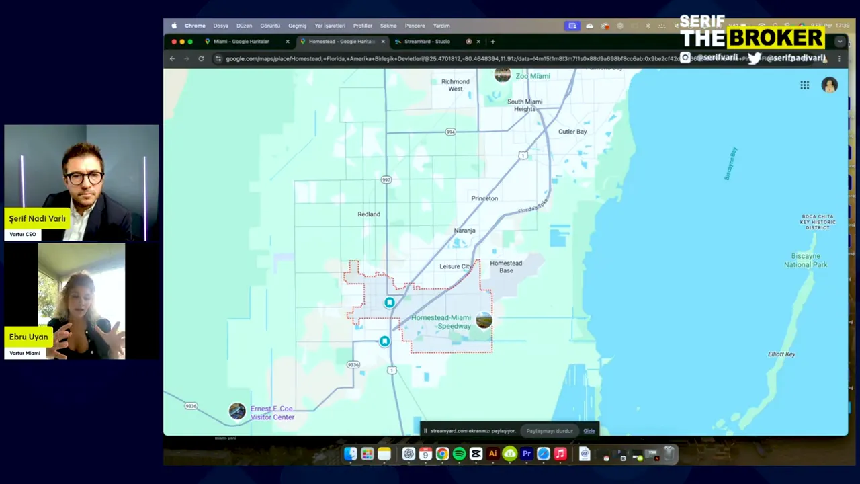The image size is (860, 484).
Task: Open the Chrome three-dot menu
Action: [839, 58]
